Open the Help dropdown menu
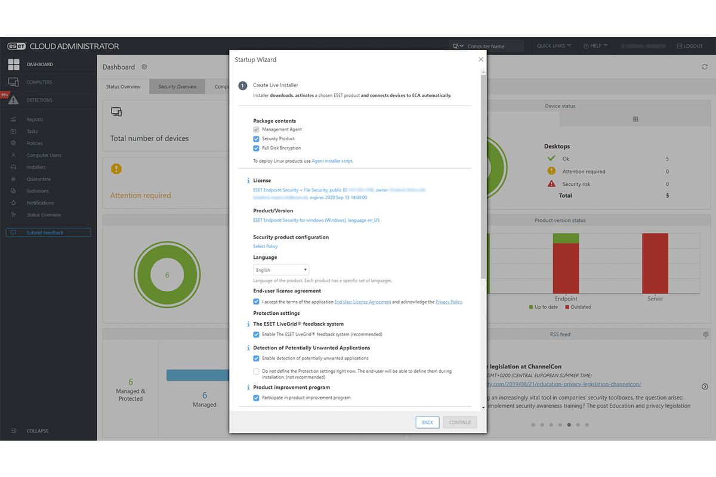 595,46
